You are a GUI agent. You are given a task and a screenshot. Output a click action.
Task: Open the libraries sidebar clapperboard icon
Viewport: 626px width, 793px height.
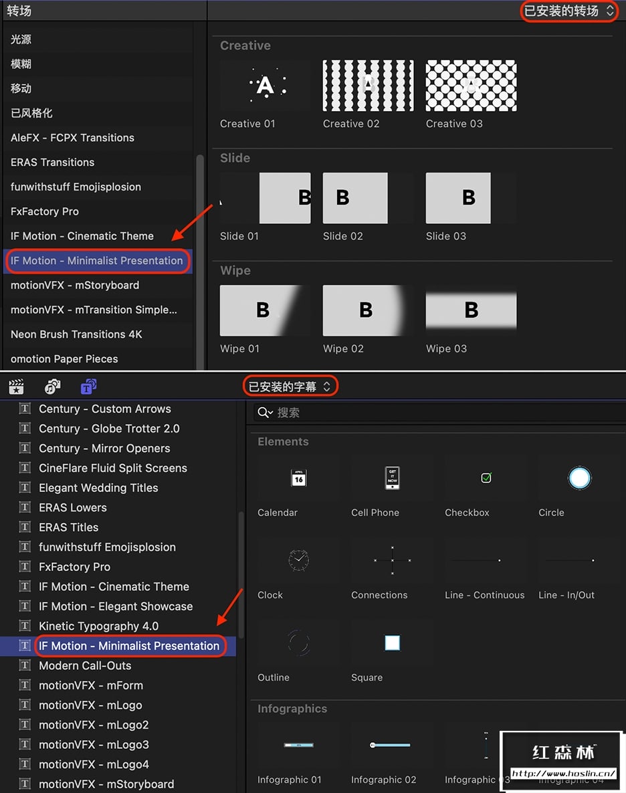click(x=16, y=387)
